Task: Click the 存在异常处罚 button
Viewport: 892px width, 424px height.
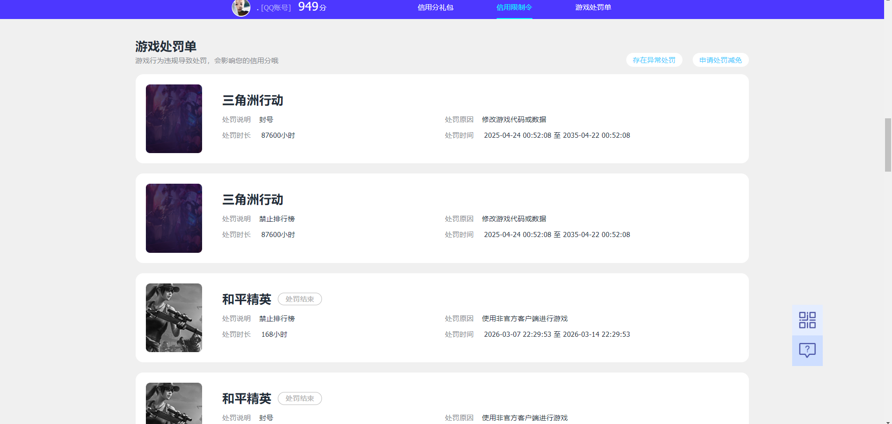Action: coord(654,60)
